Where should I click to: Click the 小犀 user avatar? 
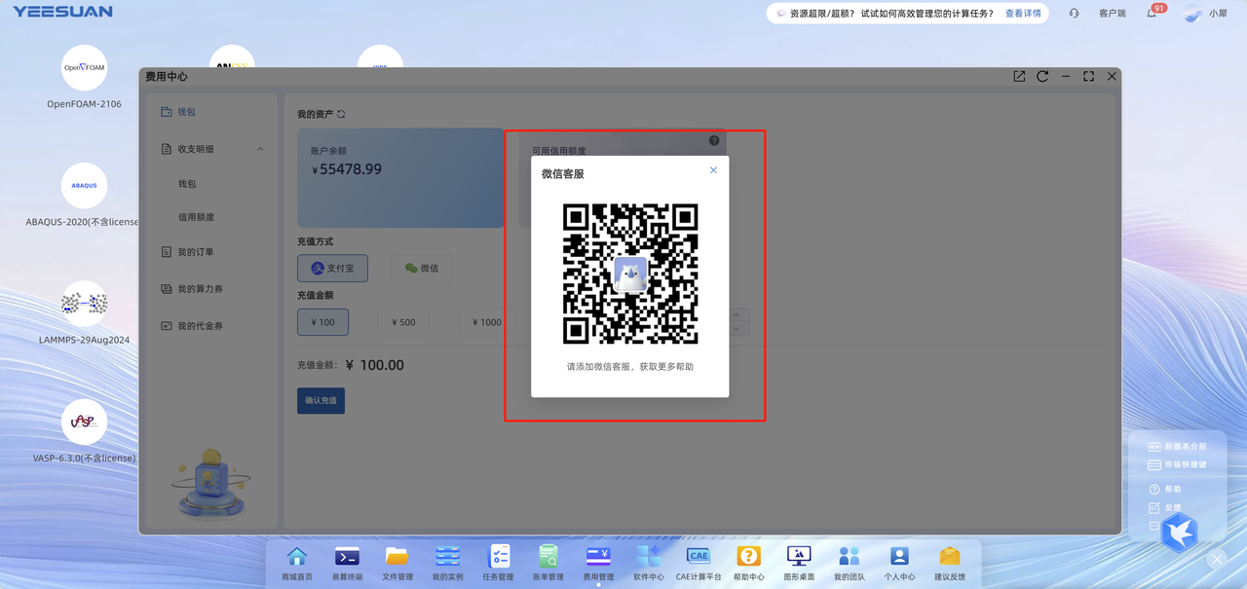point(1193,14)
